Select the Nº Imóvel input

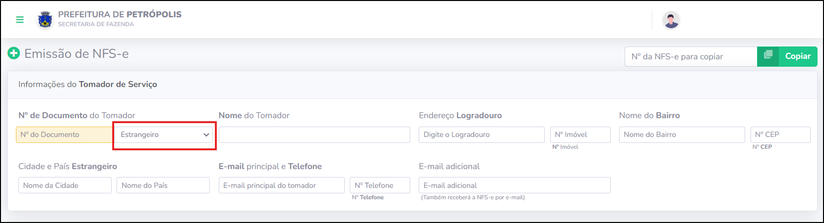(x=580, y=134)
